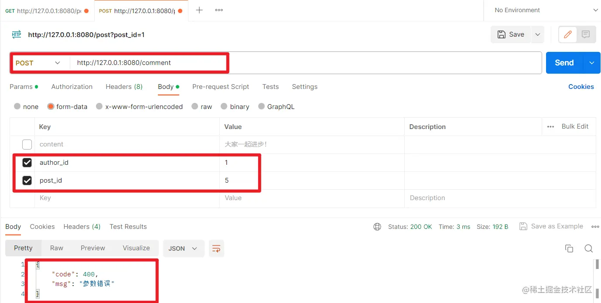The image size is (601, 303).
Task: Enable the content row checkbox
Action: point(27,144)
